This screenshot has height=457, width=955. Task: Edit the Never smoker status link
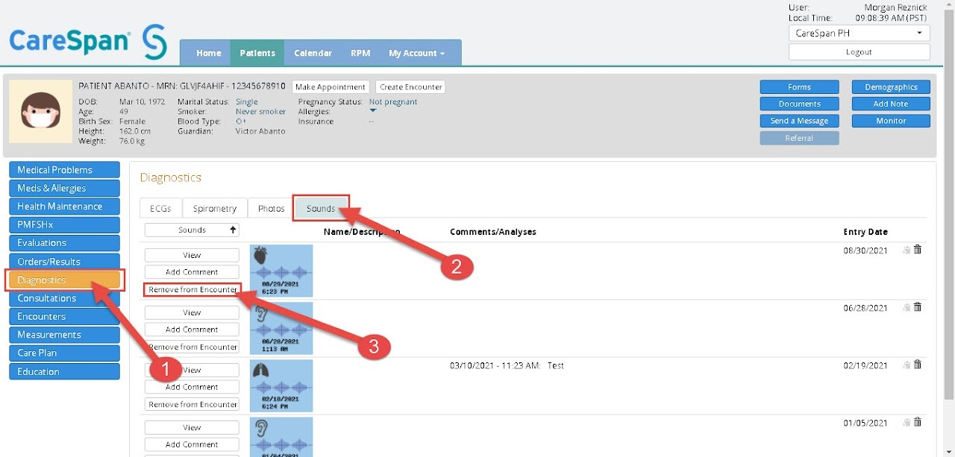tap(260, 112)
